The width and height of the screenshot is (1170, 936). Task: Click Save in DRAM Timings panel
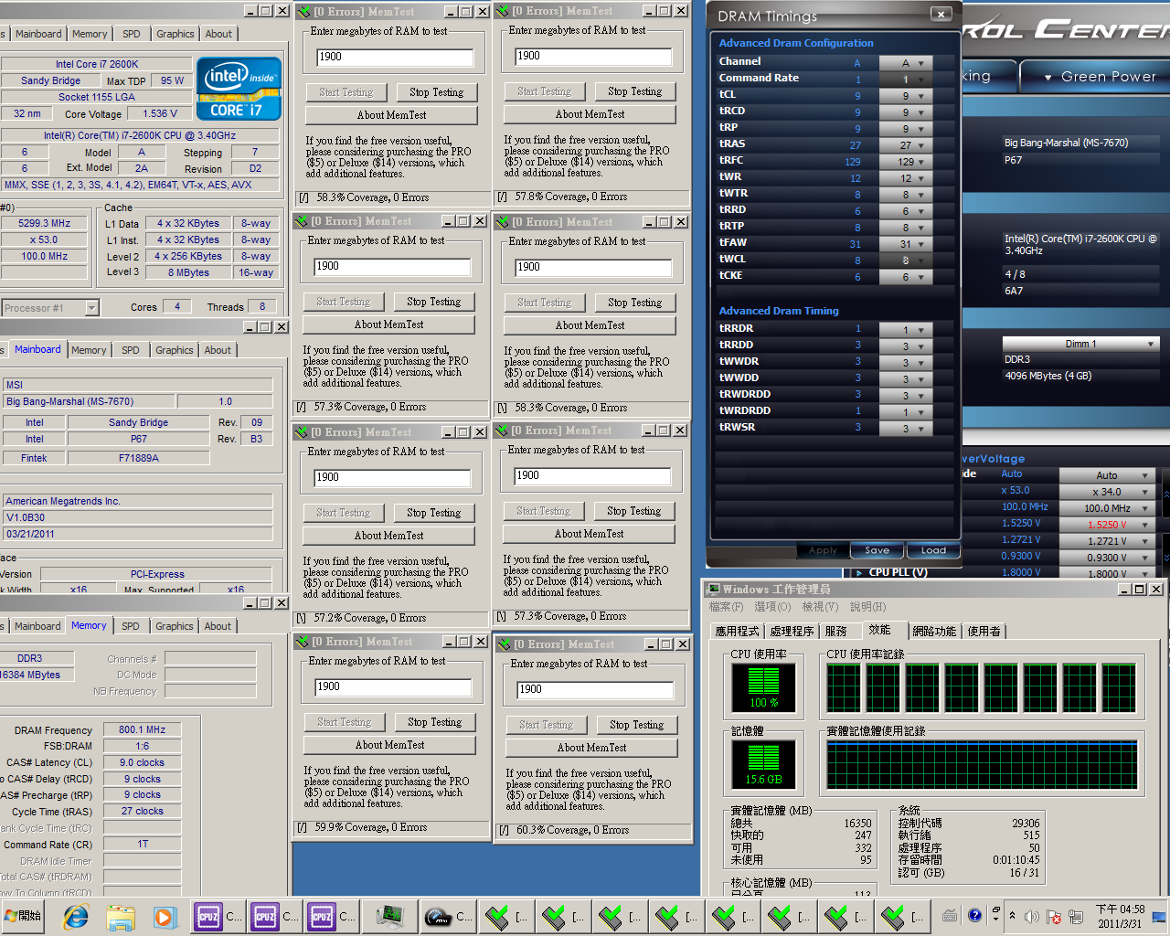click(877, 550)
